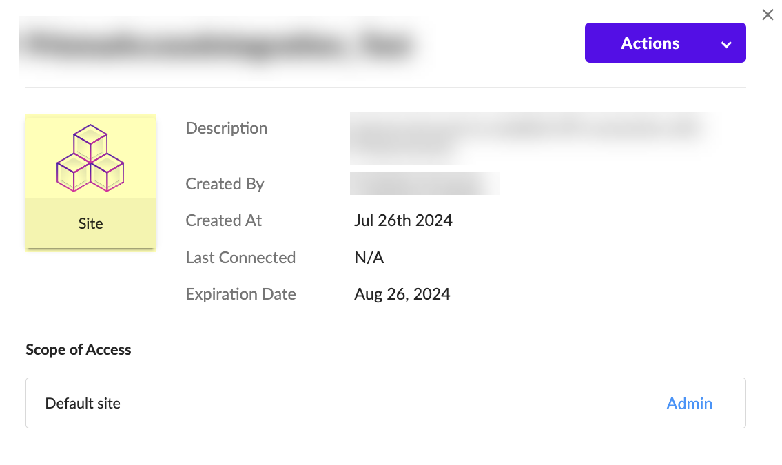Click the Last Connected label
This screenshot has width=782, height=465.
[240, 258]
